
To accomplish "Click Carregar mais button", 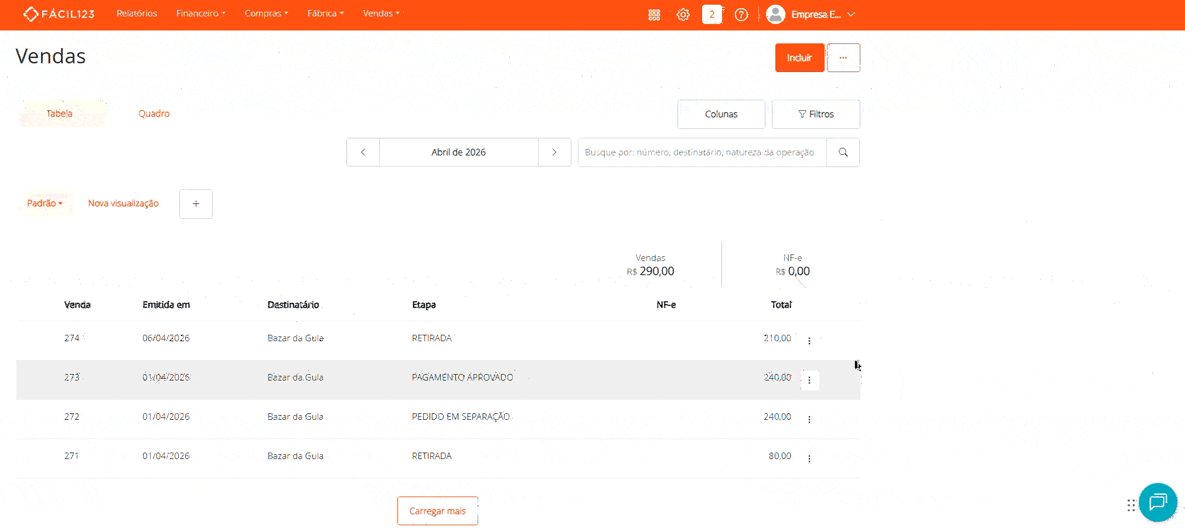I will click(438, 511).
